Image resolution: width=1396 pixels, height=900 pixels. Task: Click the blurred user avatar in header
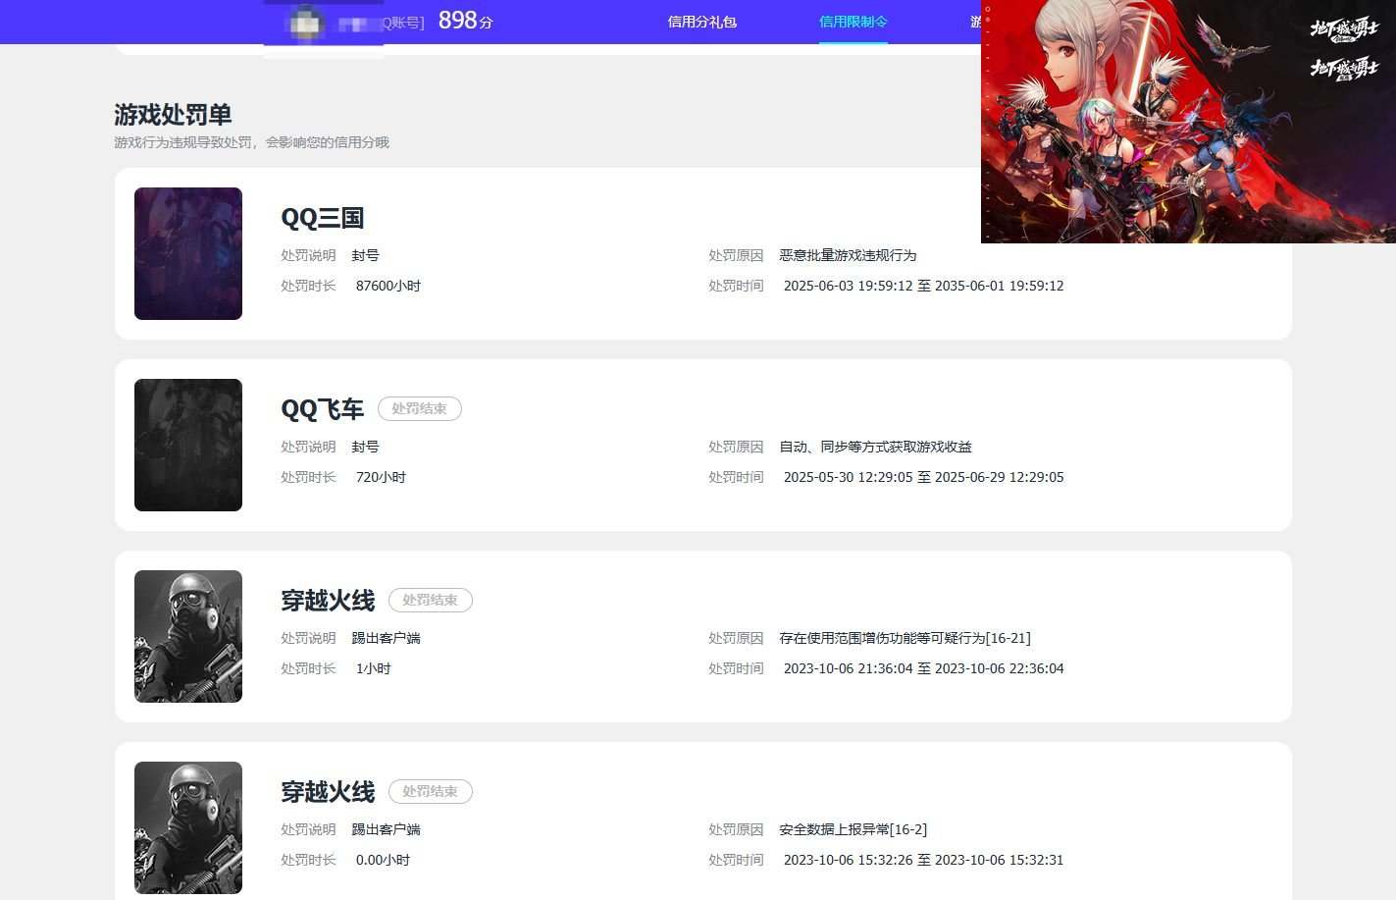[x=307, y=22]
